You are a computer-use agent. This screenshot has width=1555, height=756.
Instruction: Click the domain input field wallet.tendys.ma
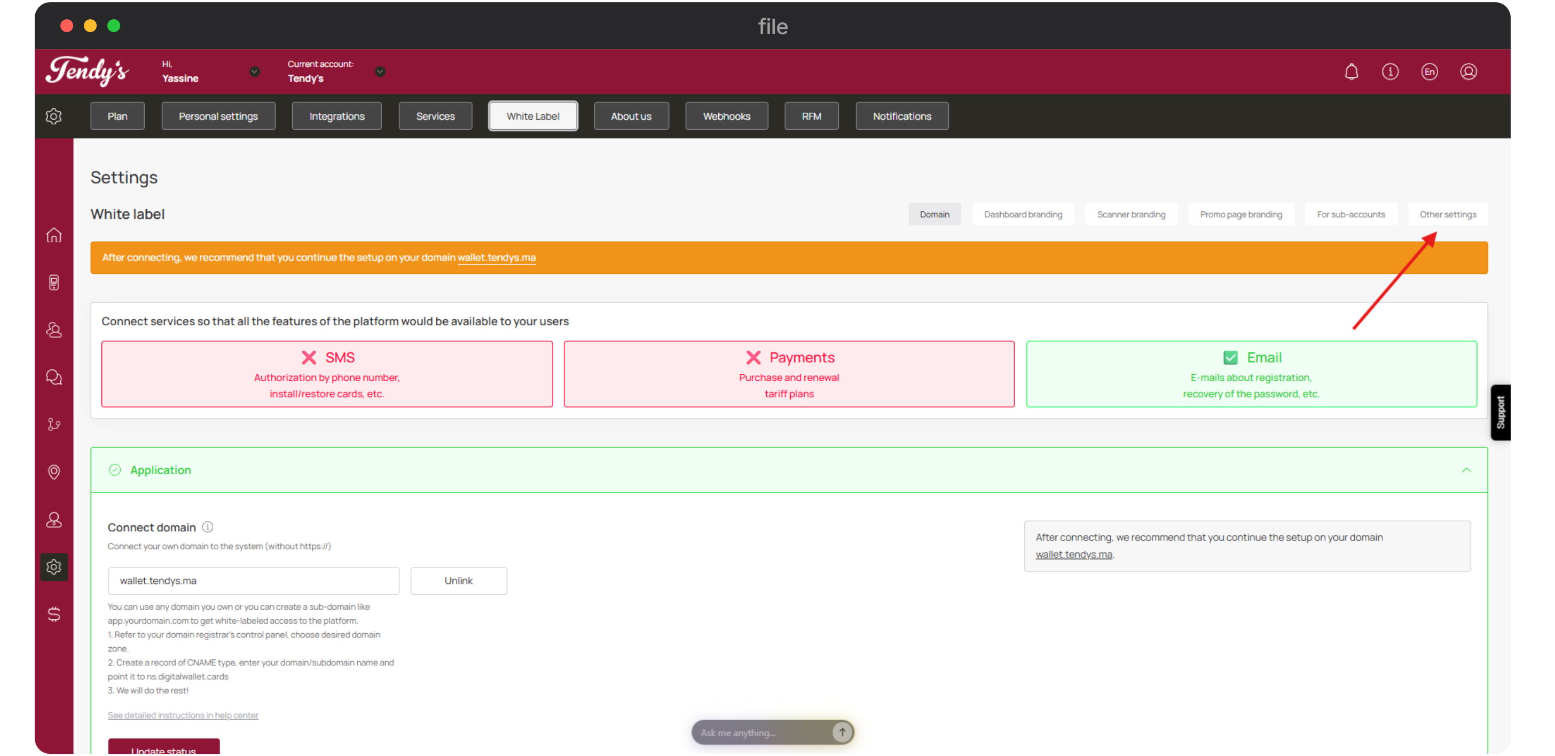point(254,580)
